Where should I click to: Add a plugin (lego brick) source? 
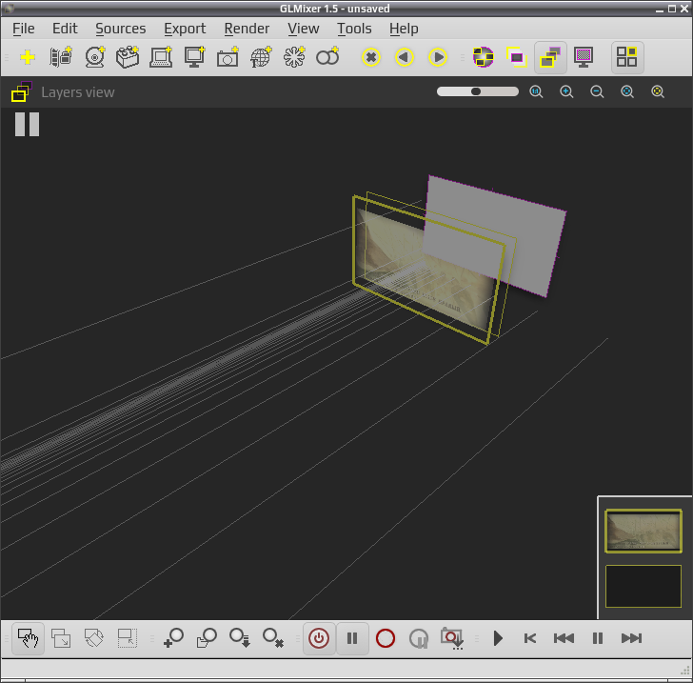[128, 57]
